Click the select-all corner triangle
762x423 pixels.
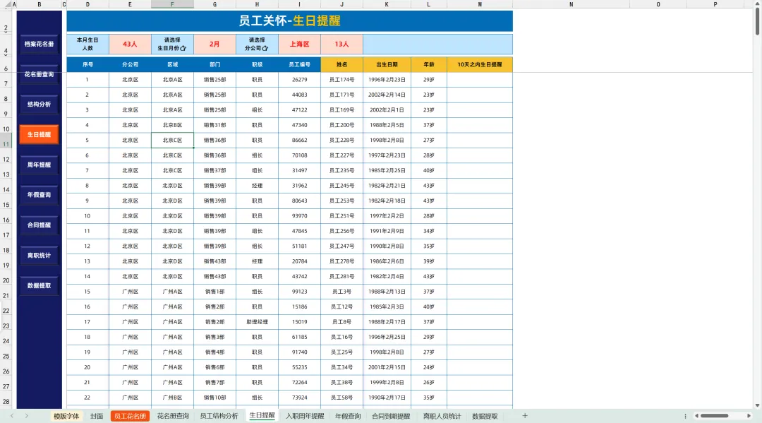(x=8, y=4)
